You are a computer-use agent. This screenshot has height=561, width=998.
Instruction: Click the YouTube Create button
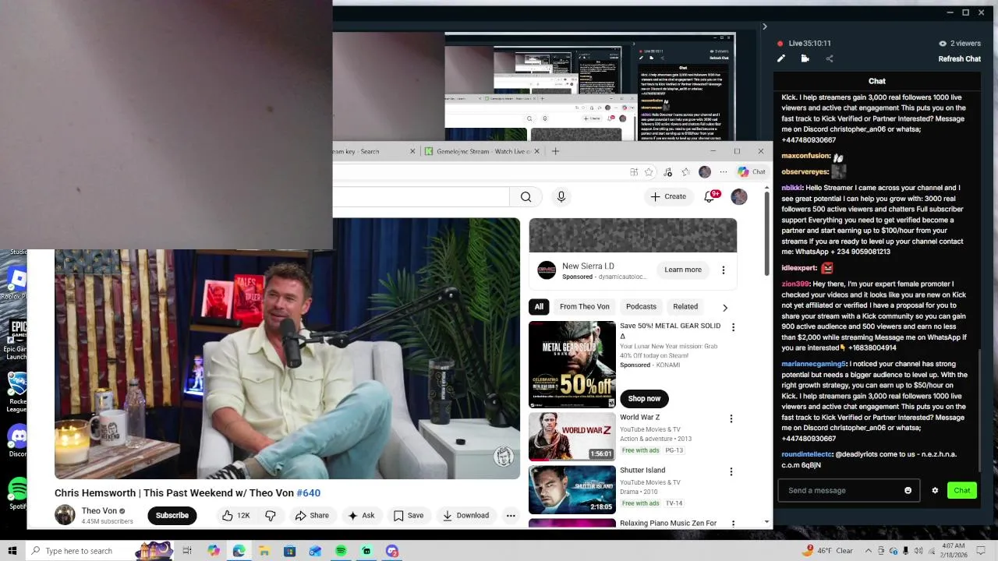(668, 196)
